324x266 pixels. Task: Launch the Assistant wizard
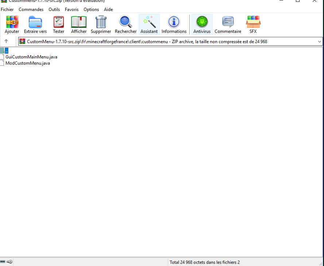tap(149, 22)
